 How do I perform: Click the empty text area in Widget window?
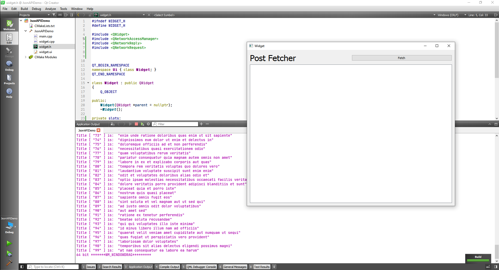point(351,134)
